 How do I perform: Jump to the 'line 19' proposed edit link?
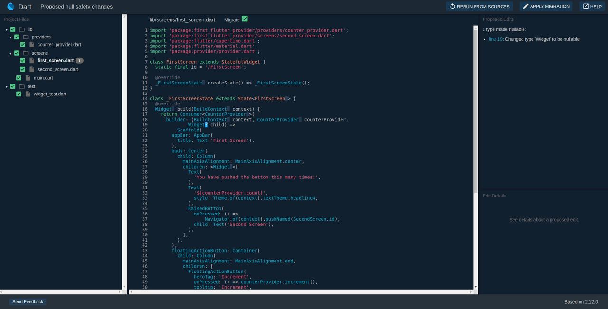495,39
